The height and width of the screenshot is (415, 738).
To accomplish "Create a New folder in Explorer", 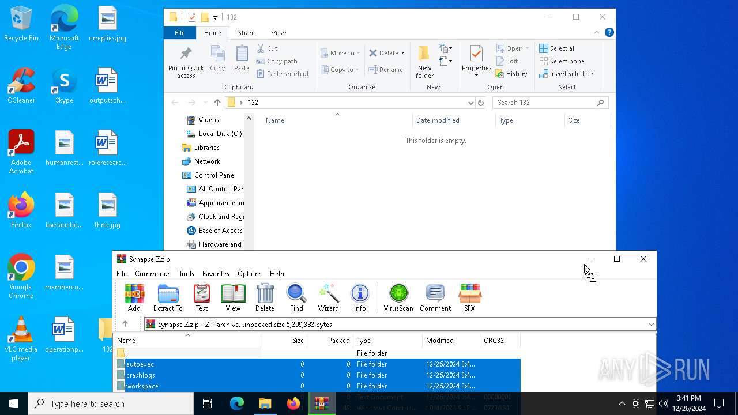I will coord(424,62).
